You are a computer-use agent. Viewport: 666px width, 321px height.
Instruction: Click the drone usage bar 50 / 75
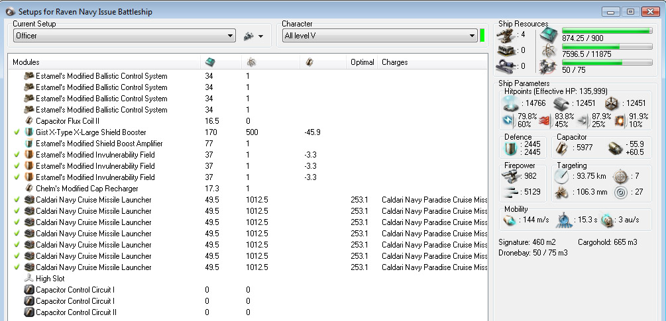[608, 62]
